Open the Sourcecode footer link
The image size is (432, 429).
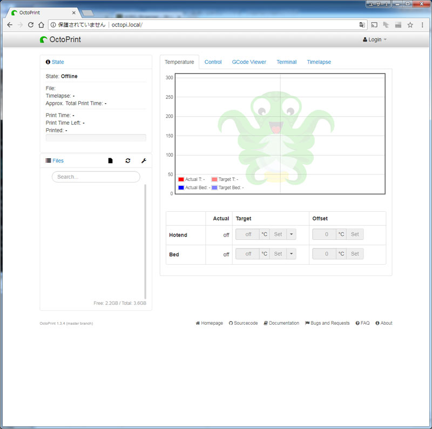coord(244,323)
